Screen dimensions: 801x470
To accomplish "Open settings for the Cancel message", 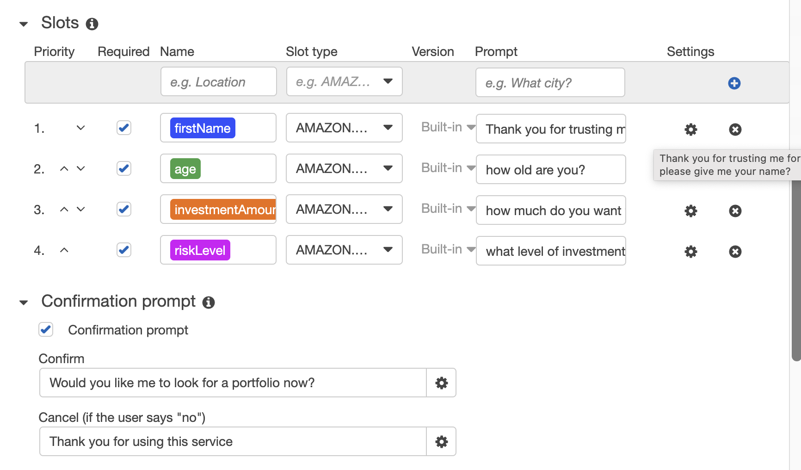I will 441,441.
